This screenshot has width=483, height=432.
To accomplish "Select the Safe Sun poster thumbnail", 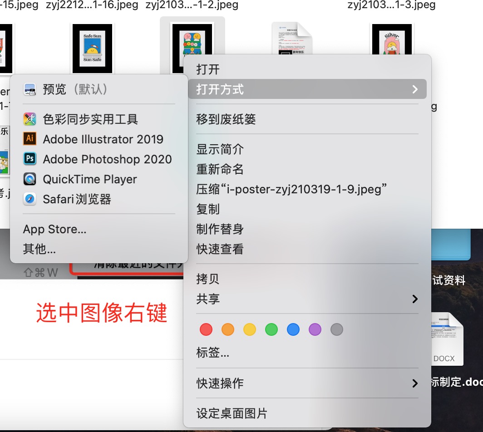I will (x=92, y=49).
